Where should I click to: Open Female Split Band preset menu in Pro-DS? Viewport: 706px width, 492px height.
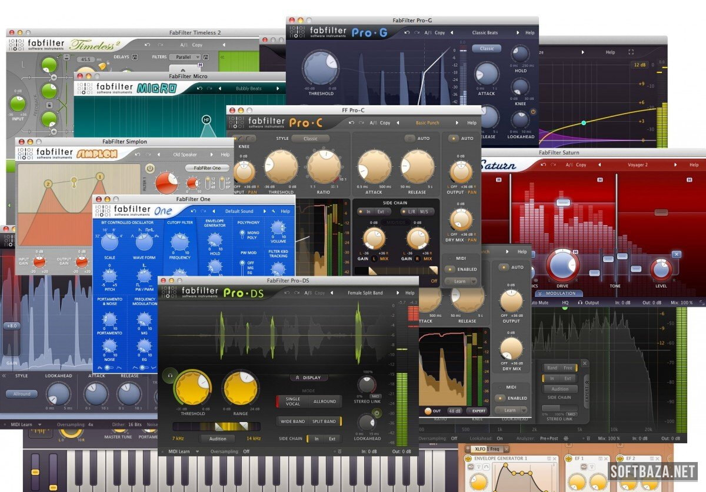365,293
